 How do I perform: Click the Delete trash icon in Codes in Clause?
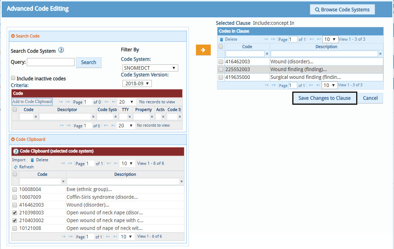221,39
